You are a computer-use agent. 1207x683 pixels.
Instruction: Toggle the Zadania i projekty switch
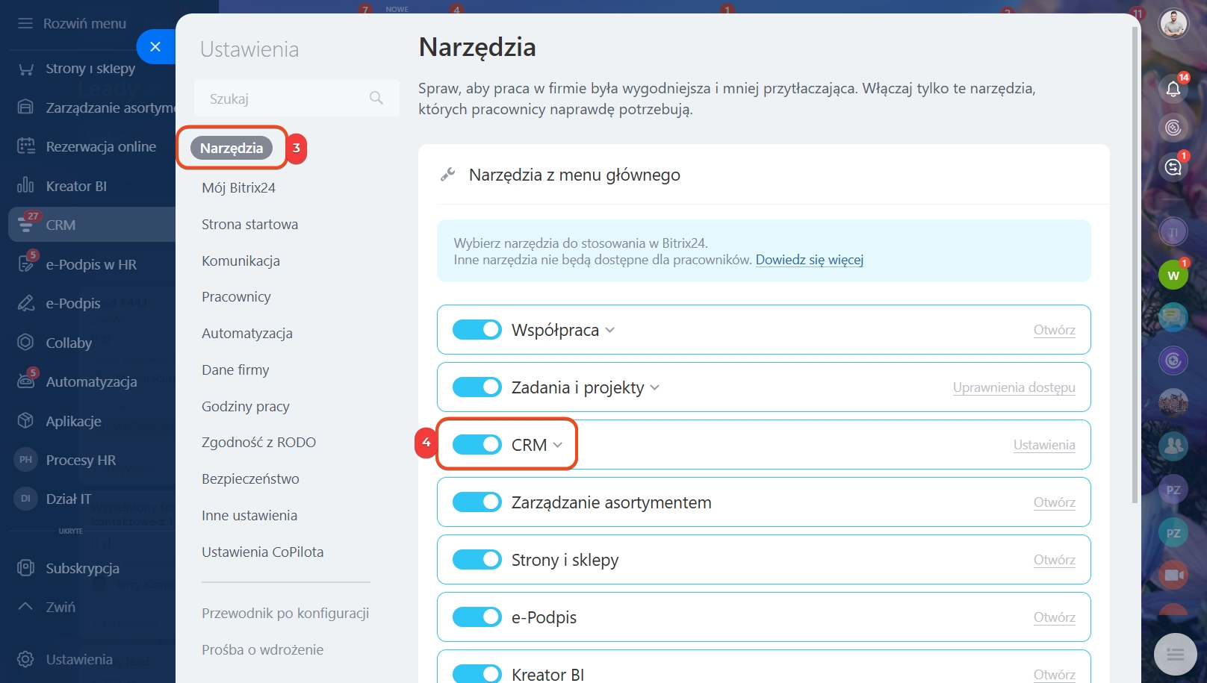(477, 387)
